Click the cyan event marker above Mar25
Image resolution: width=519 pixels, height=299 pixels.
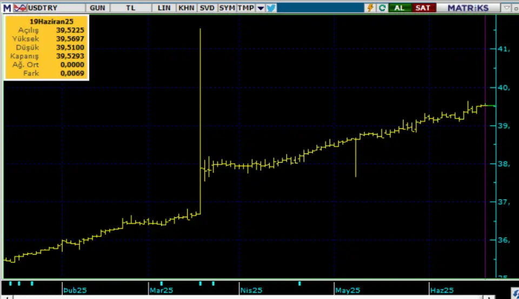(161, 283)
